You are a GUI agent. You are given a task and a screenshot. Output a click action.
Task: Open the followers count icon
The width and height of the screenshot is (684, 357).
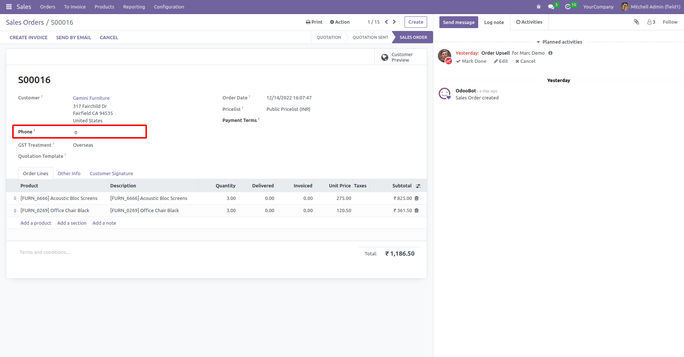[651, 22]
